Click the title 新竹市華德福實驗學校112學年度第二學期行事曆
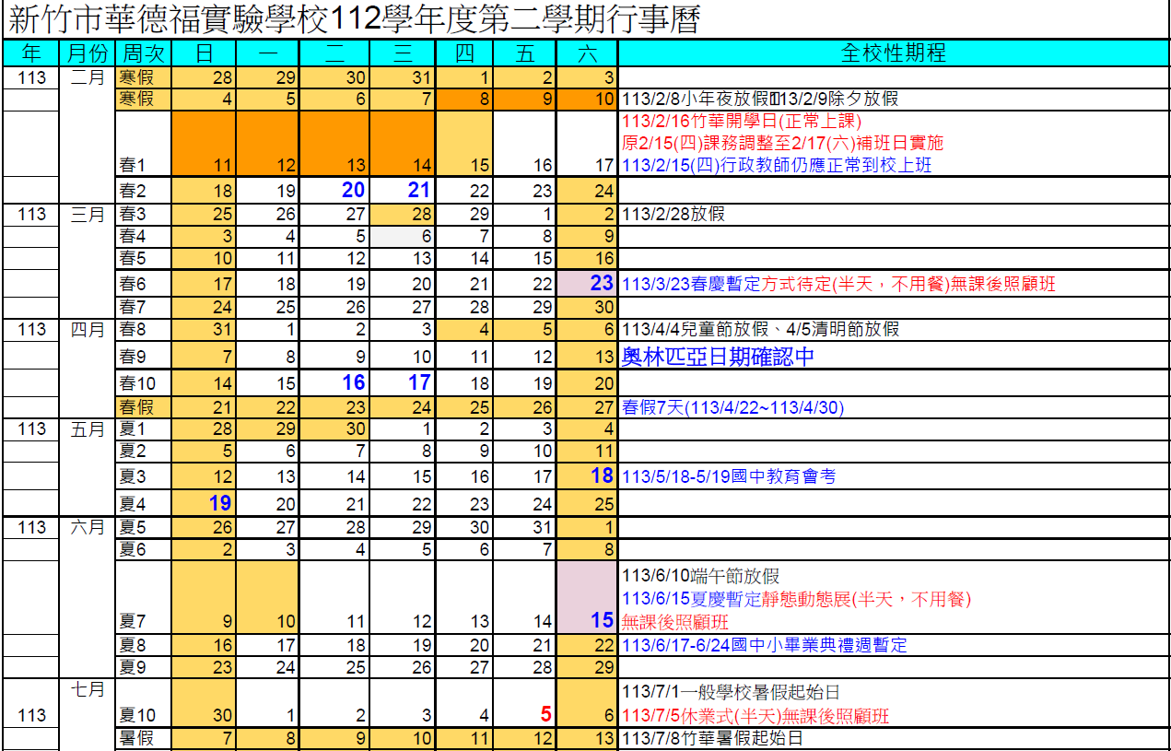1171x751 pixels. click(x=354, y=18)
